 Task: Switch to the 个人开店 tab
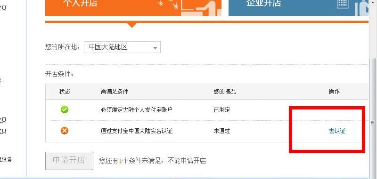click(133, 8)
